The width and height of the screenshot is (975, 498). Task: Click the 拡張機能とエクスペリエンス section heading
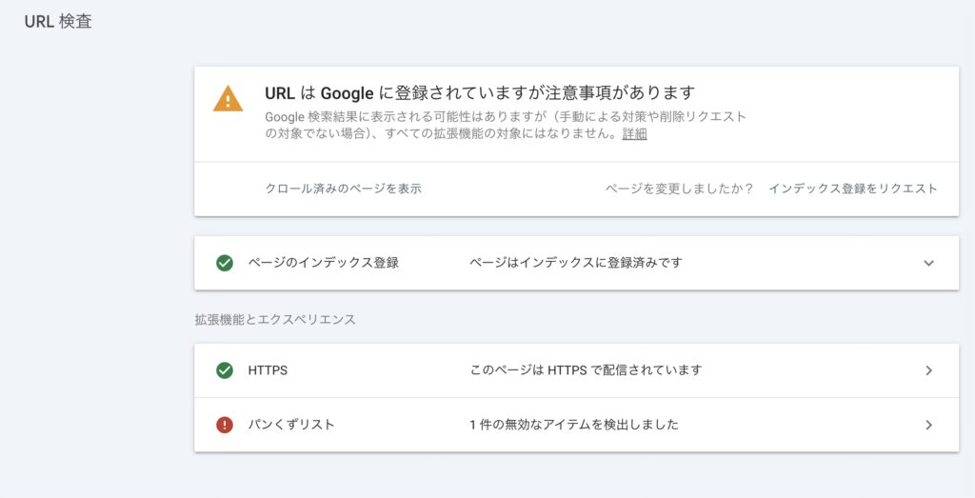pos(275,320)
